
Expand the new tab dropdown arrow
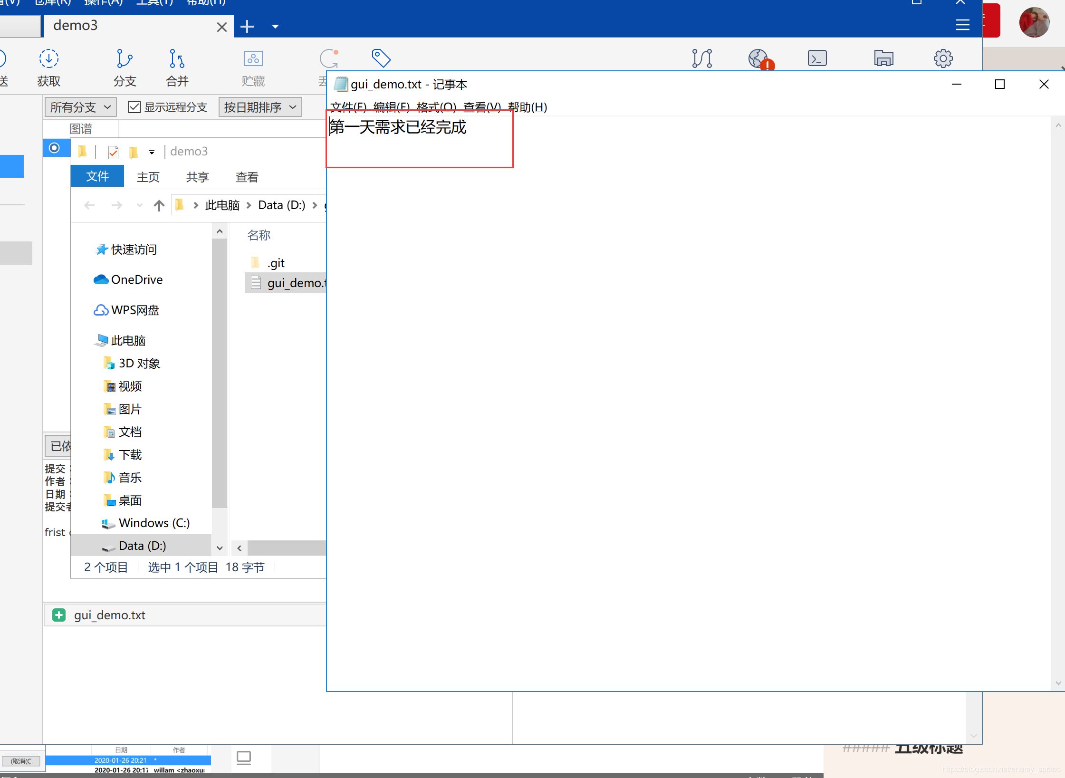tap(275, 27)
